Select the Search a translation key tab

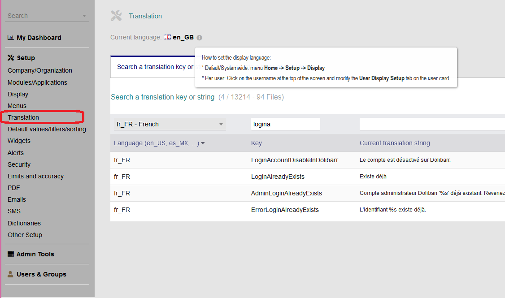(152, 67)
